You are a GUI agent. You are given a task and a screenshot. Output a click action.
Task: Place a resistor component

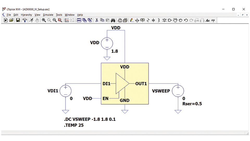point(148,20)
